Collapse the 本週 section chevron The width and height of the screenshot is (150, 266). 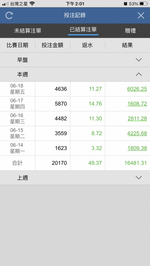tap(139, 74)
